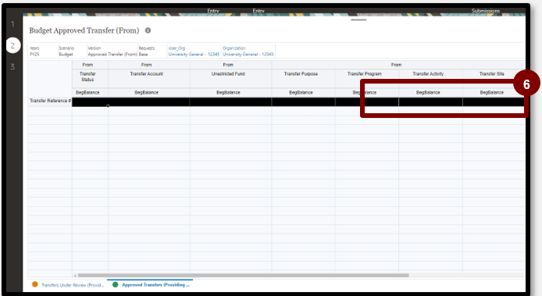This screenshot has height=296, width=542.
Task: Click the black Transfer Account data cell
Action: pyautogui.click(x=148, y=102)
